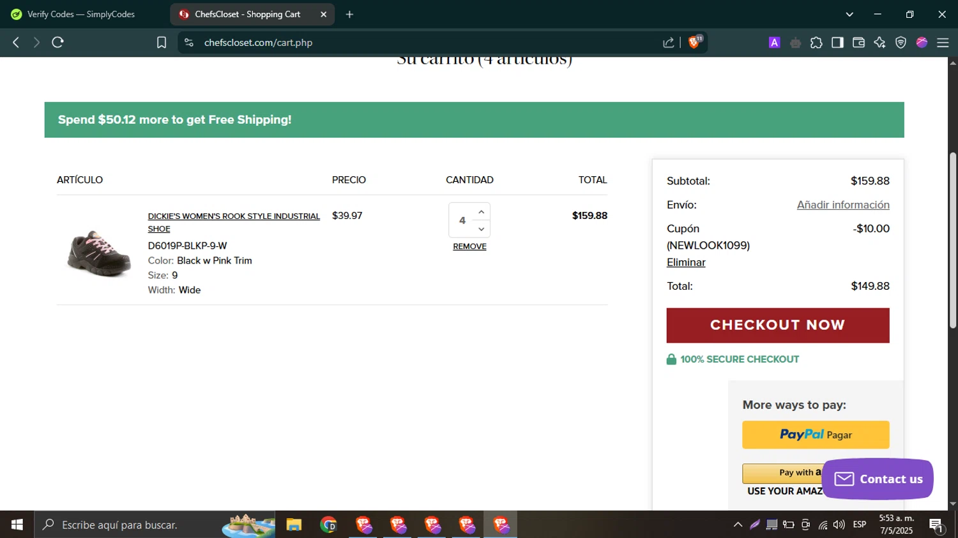Go back to the previous page

(x=16, y=43)
